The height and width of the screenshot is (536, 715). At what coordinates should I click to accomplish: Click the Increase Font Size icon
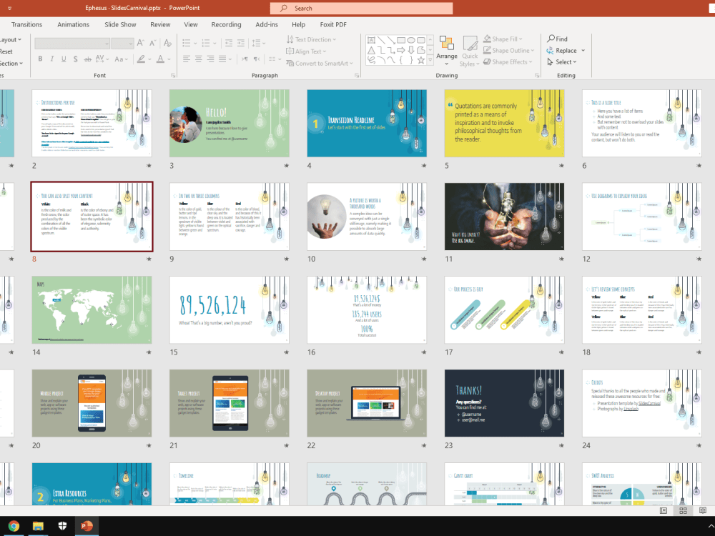pos(140,41)
